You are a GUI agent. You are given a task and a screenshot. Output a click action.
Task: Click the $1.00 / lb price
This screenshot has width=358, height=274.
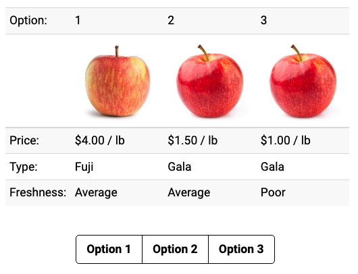point(286,140)
